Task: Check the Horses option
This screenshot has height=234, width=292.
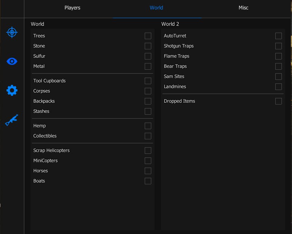Action: 148,171
